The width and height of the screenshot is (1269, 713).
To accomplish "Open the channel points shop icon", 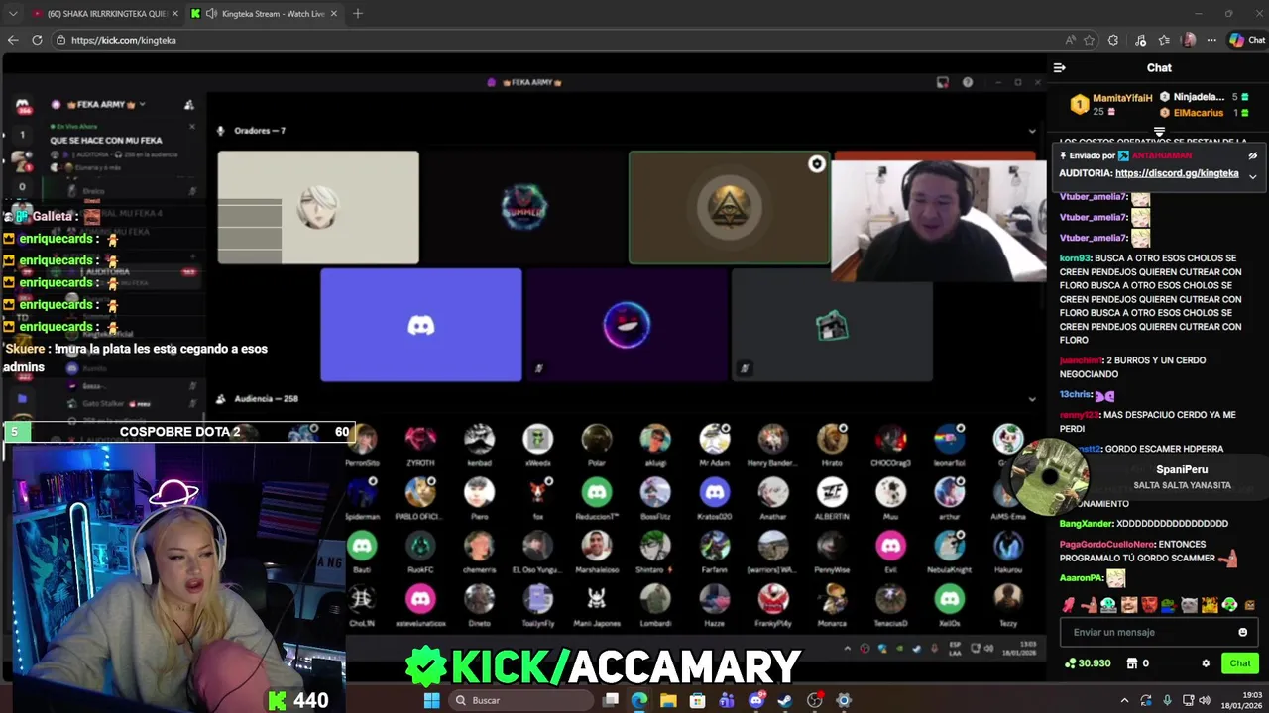I will (1131, 663).
